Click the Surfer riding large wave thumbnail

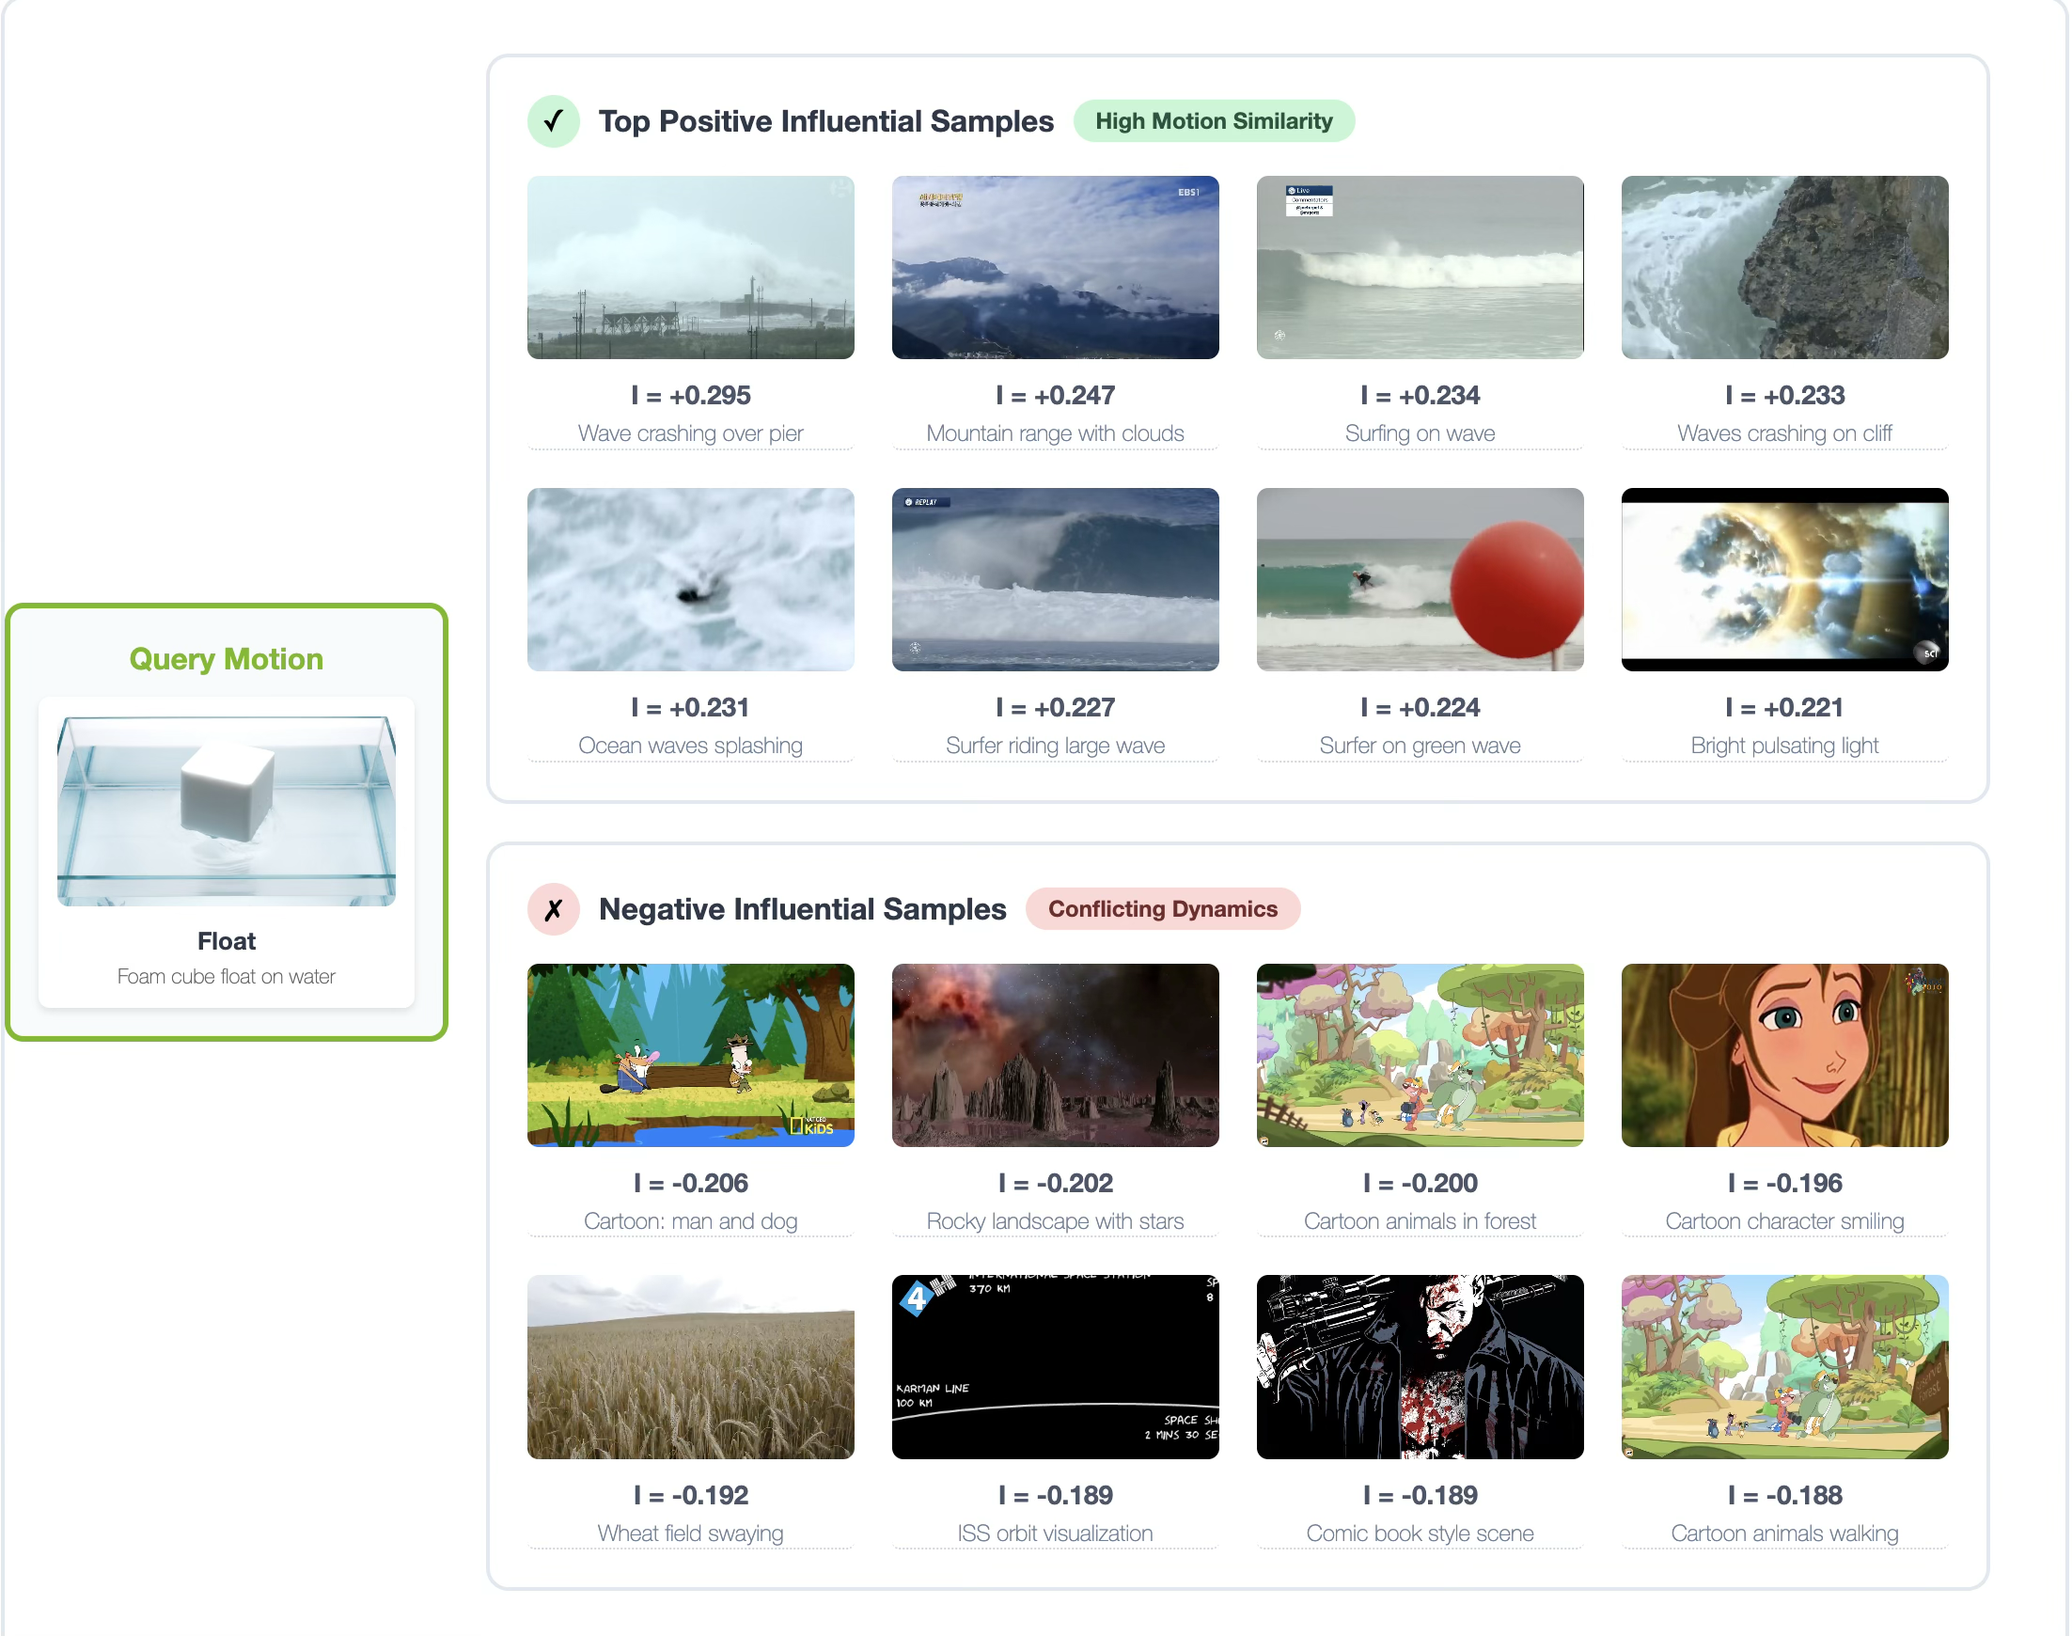(1055, 579)
